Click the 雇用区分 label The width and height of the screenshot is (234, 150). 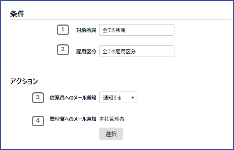tap(86, 51)
